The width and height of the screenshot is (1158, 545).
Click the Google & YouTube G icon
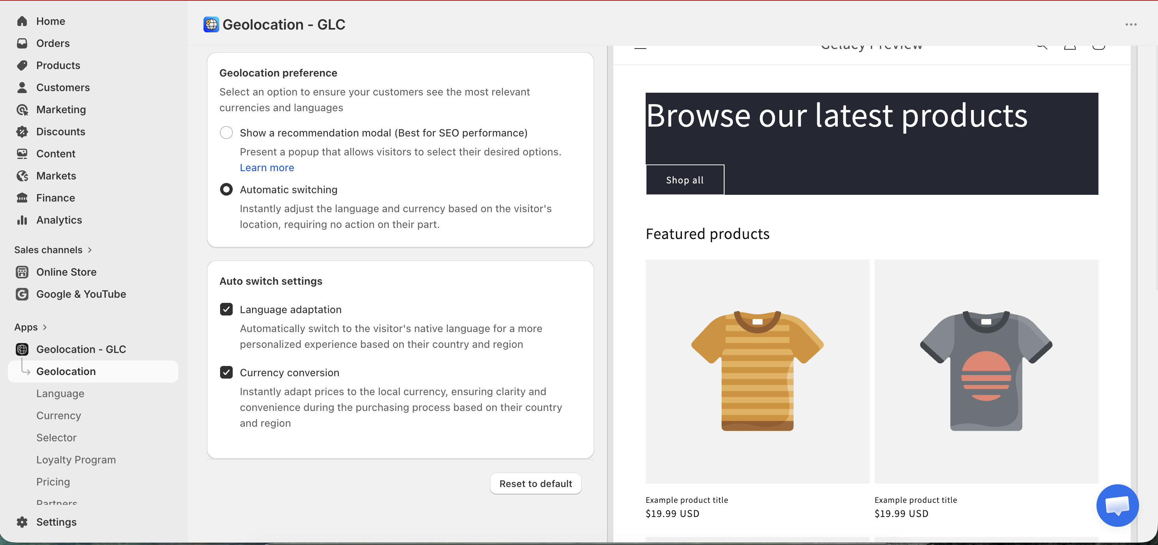point(22,294)
